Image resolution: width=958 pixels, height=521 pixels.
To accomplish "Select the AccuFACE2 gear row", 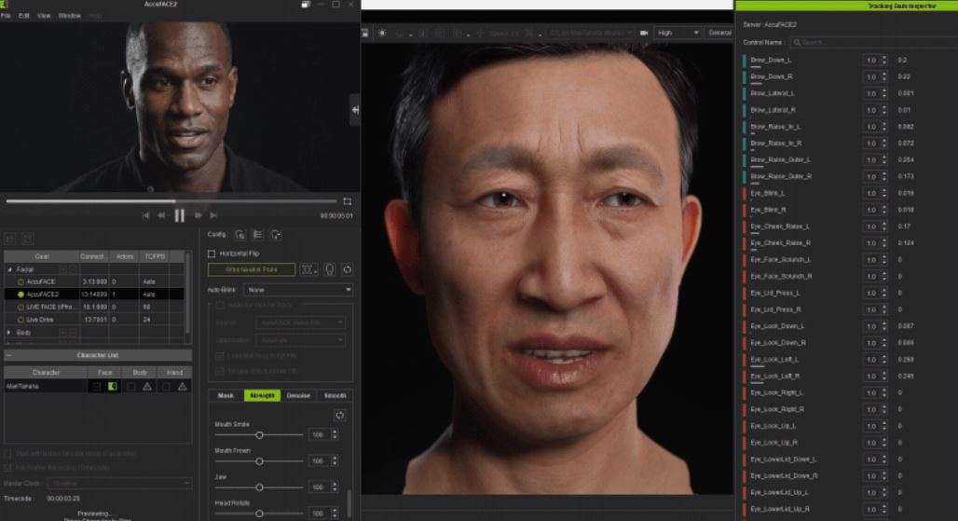I will pyautogui.click(x=93, y=295).
